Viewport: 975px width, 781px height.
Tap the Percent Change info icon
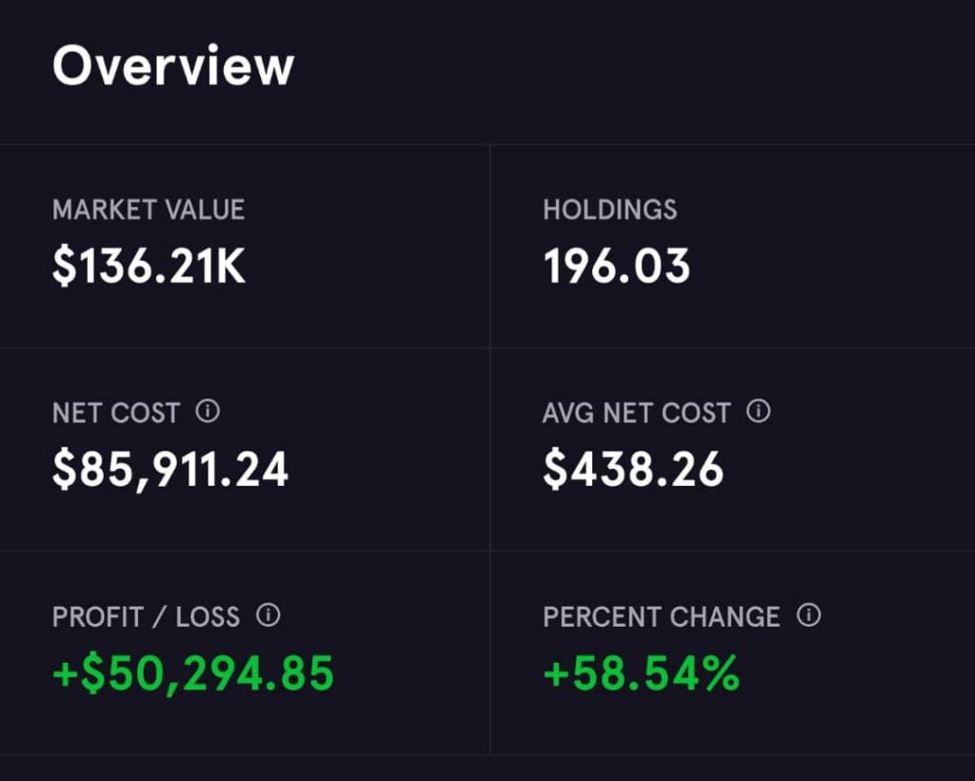coord(808,615)
